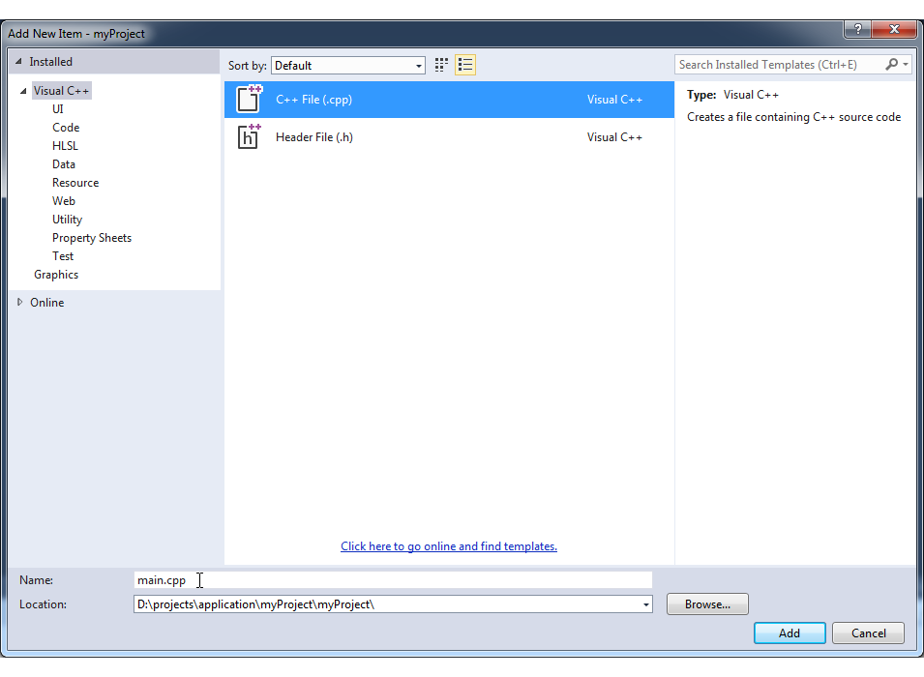Close the Add New Item dialog

pyautogui.click(x=894, y=29)
